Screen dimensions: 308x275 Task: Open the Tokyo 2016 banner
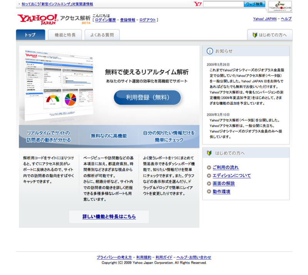(x=280, y=6)
